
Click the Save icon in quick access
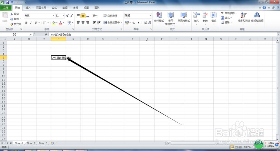point(7,2)
